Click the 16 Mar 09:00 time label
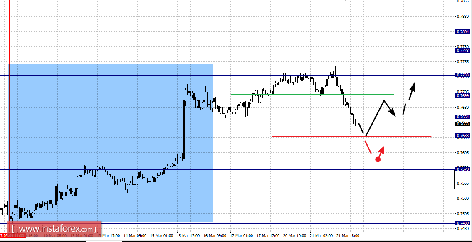Image resolution: width=472 pixels, height=242 pixels. click(x=215, y=235)
